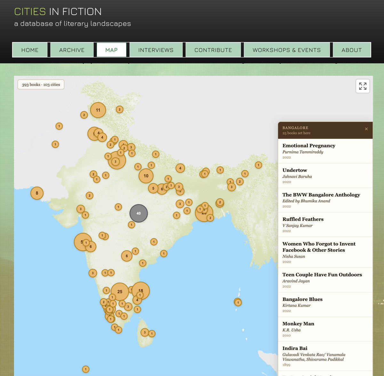Viewport: 384px width, 376px height.
Task: Click the 393 books · 103 cities label
Action: pyautogui.click(x=41, y=85)
